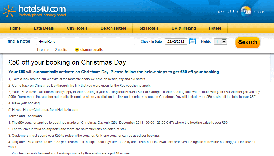The height and width of the screenshot is (156, 274).
Task: Expand the Nights dropdown
Action: point(224,42)
